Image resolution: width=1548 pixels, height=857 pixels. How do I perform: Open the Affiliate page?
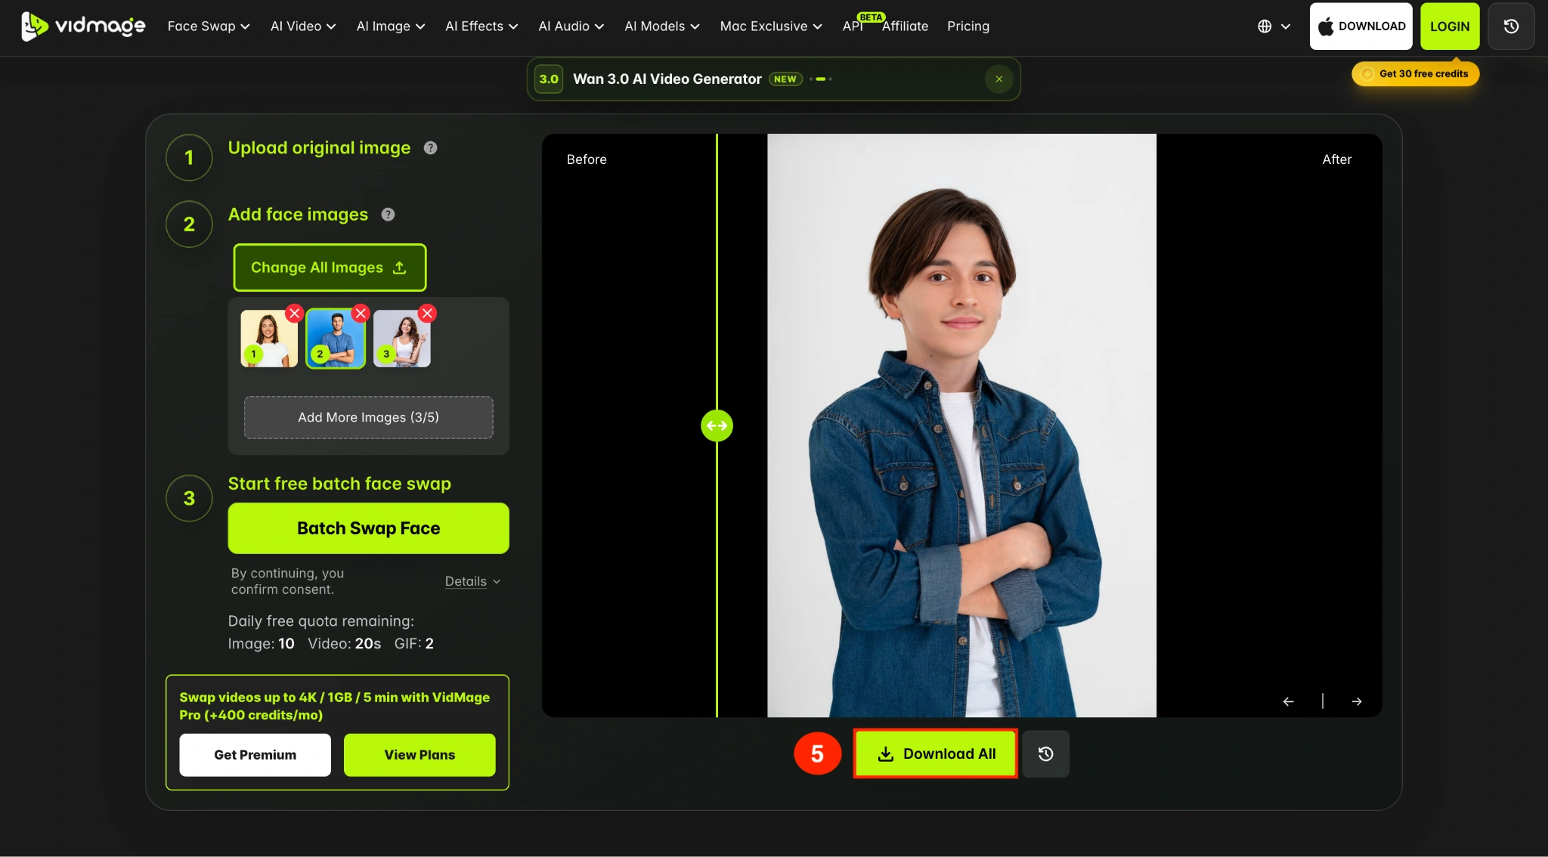tap(905, 26)
